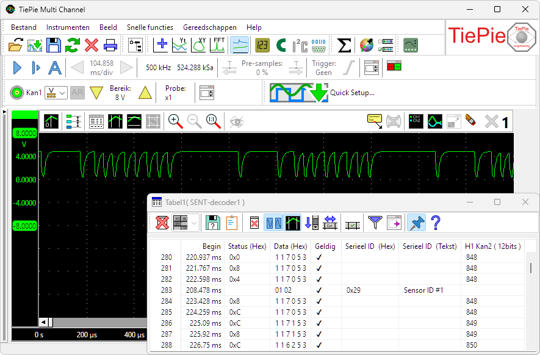Click the paint brush clear icon in graph toolbar
Image resolution: width=540 pixels, height=355 pixels.
point(471,121)
